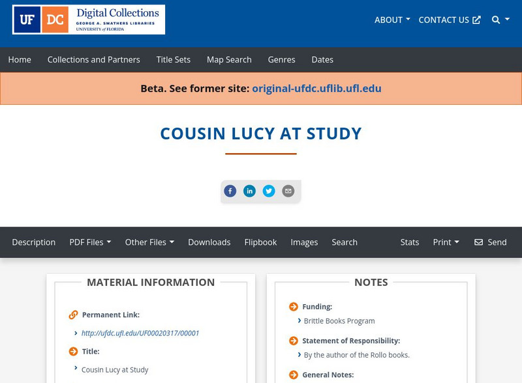Click the Permanent Link chain icon
The width and height of the screenshot is (522, 383).
coord(73,315)
